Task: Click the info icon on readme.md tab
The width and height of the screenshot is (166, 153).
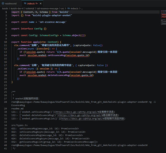Action: 3,3
